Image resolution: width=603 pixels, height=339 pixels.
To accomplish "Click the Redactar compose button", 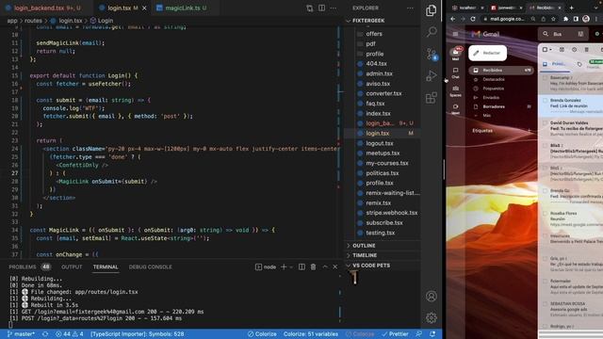I will click(488, 53).
